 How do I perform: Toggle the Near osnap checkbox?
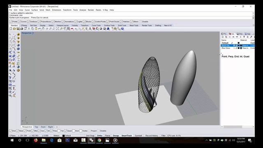pos(17,131)
